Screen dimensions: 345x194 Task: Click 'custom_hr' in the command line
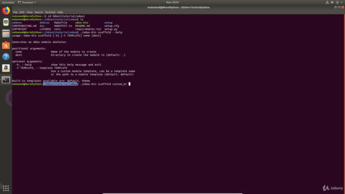(x=120, y=84)
